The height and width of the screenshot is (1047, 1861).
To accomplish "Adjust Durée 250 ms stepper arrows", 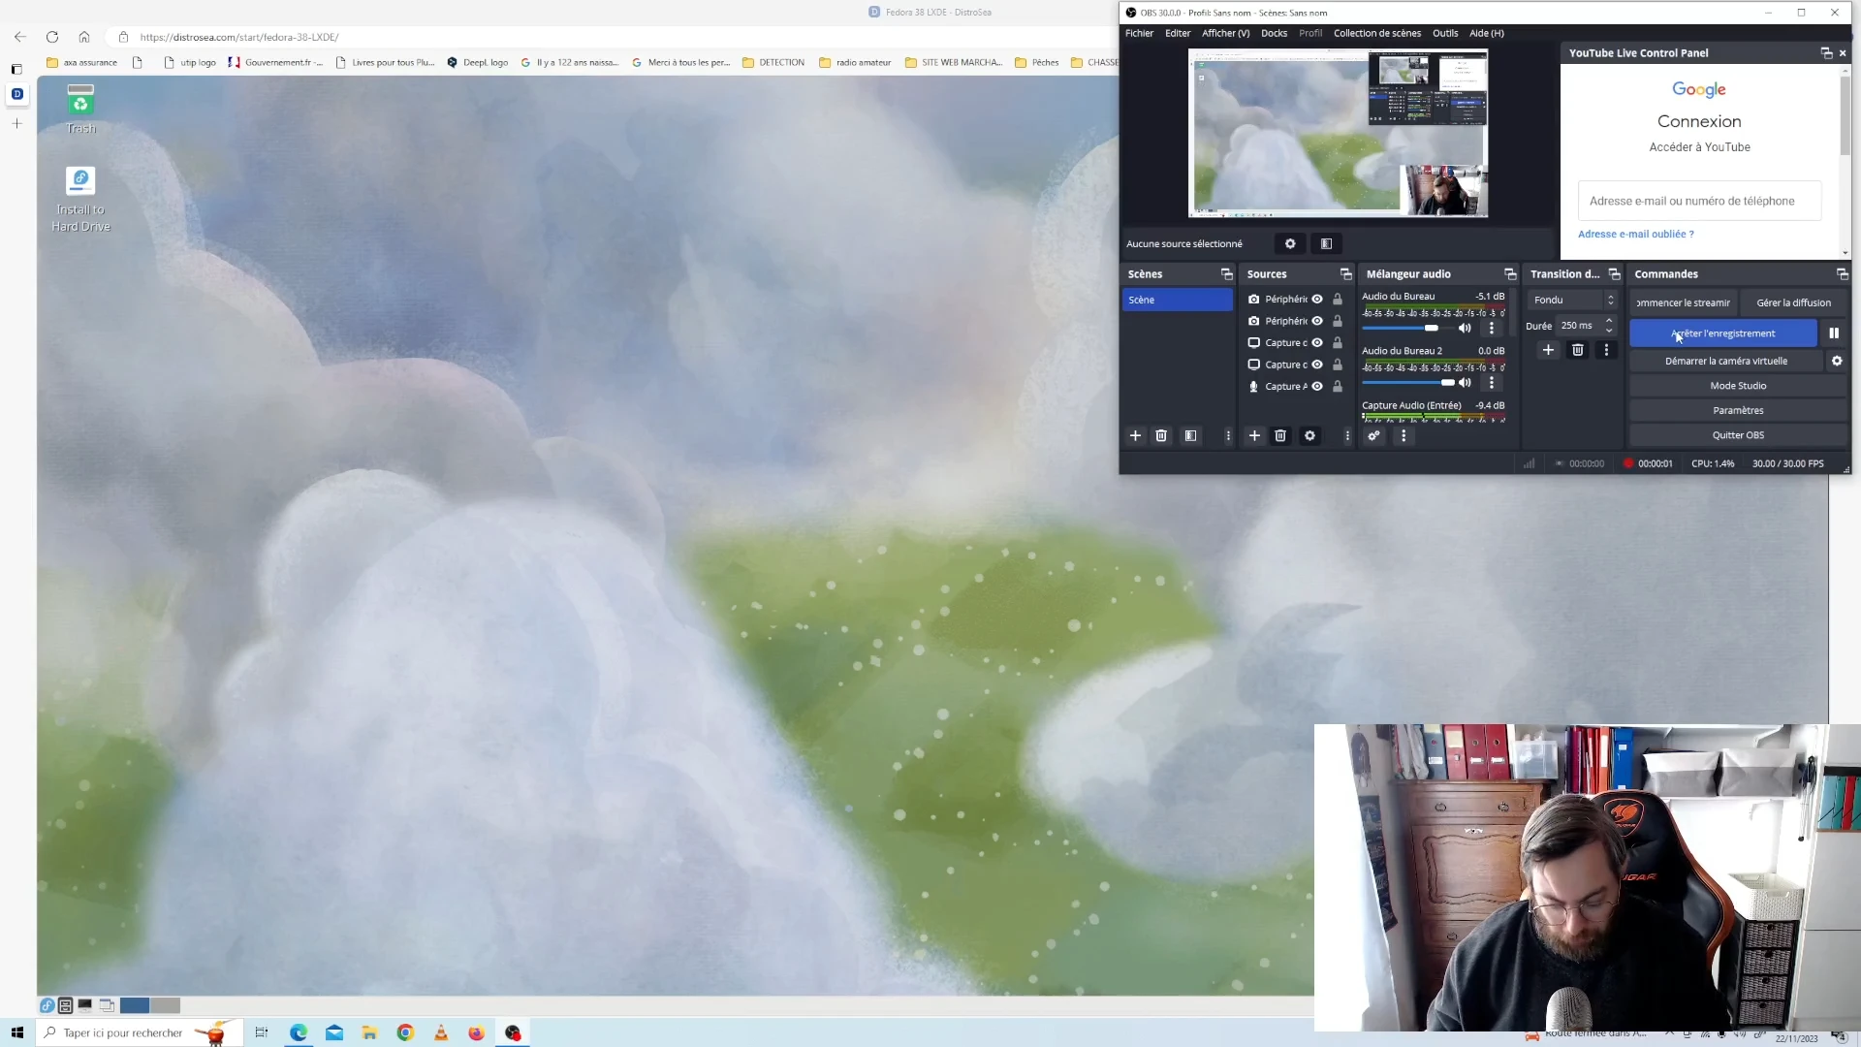I will 1609,326.
